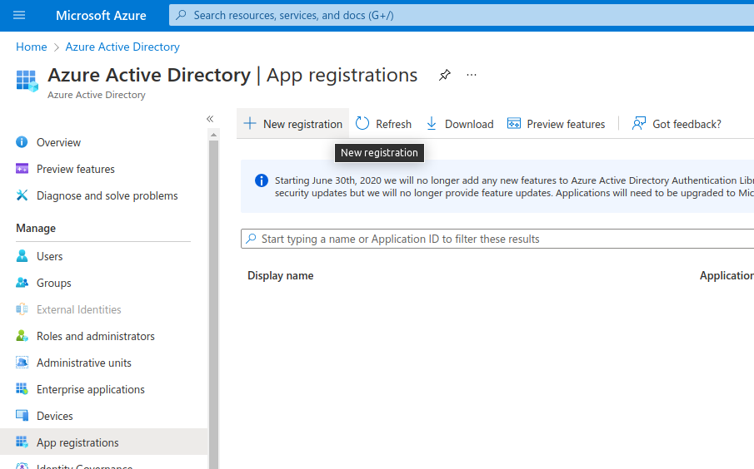
Task: Download the app registrations list
Action: tap(460, 124)
